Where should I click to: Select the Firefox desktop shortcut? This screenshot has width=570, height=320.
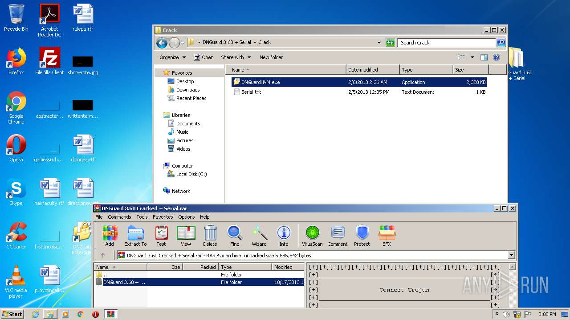click(16, 61)
